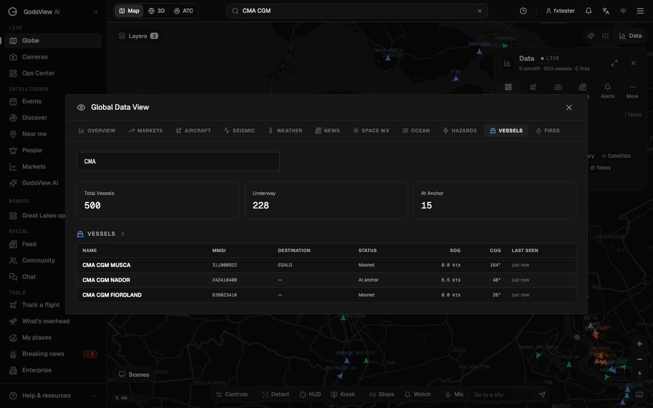Clear the CMA CGM search text
This screenshot has width=653, height=408.
coord(479,11)
